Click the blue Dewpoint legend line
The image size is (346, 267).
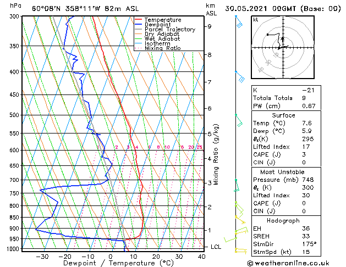(139, 24)
